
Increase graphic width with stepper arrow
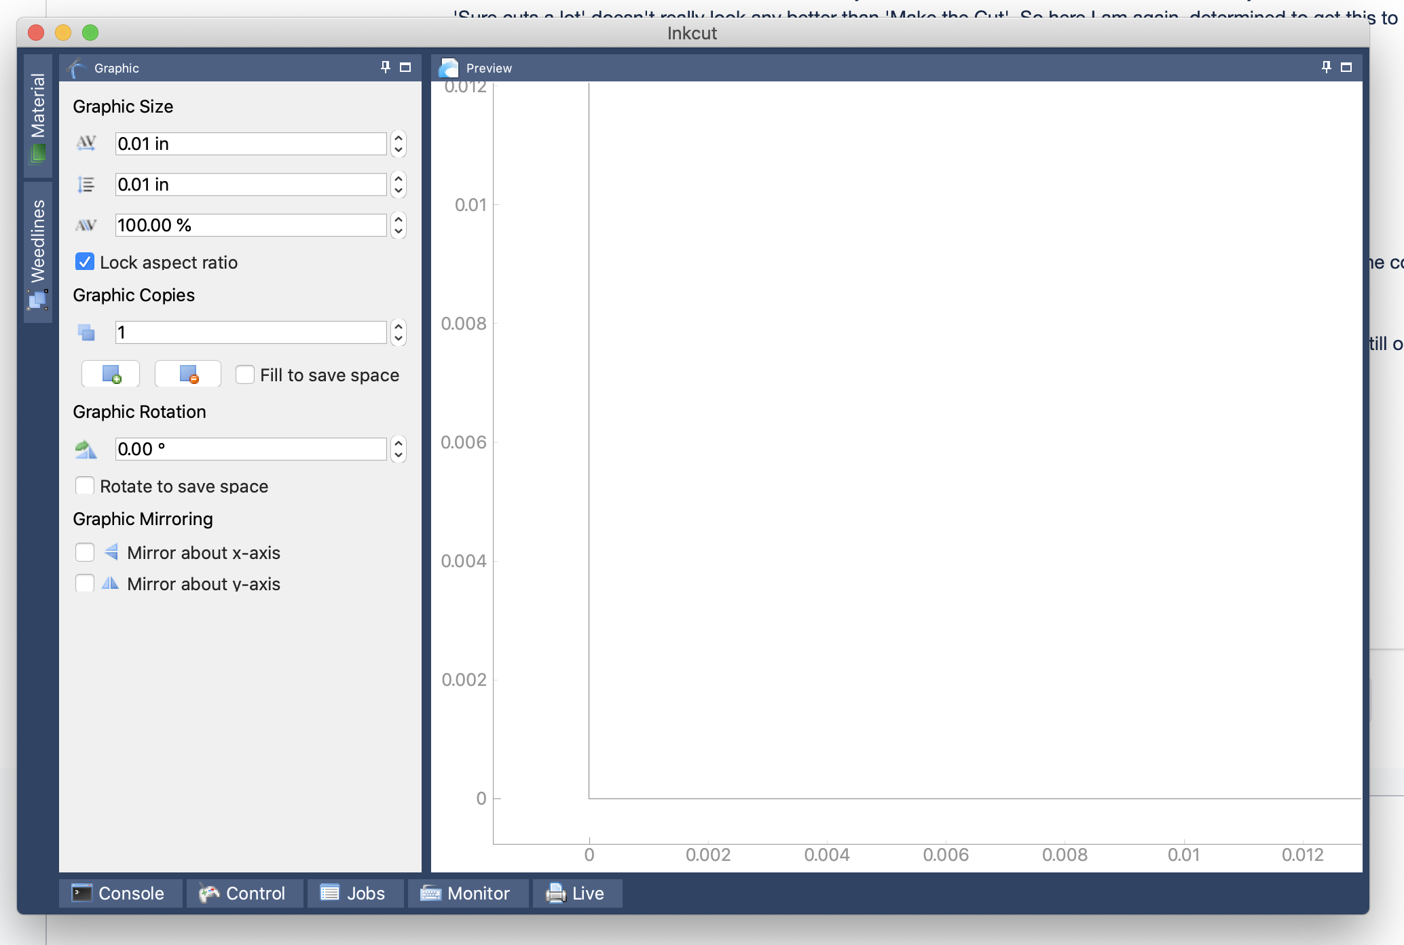[x=399, y=138]
